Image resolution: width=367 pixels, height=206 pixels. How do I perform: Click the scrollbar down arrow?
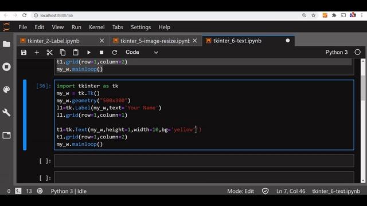pos(363,180)
